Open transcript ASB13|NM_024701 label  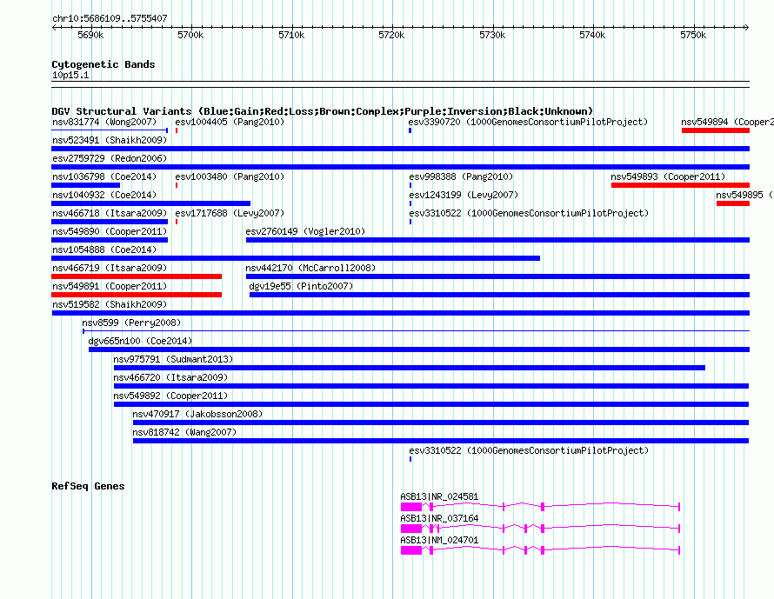coord(439,540)
